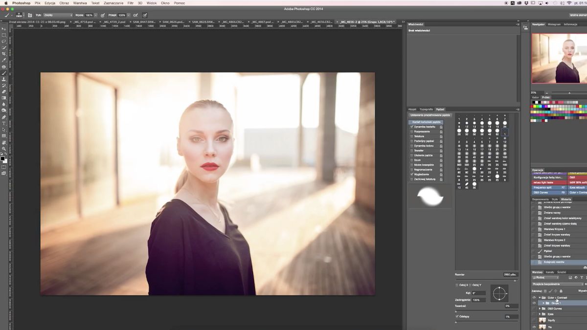Open the Tryb blend mode dropdown
The width and height of the screenshot is (587, 330).
58,15
